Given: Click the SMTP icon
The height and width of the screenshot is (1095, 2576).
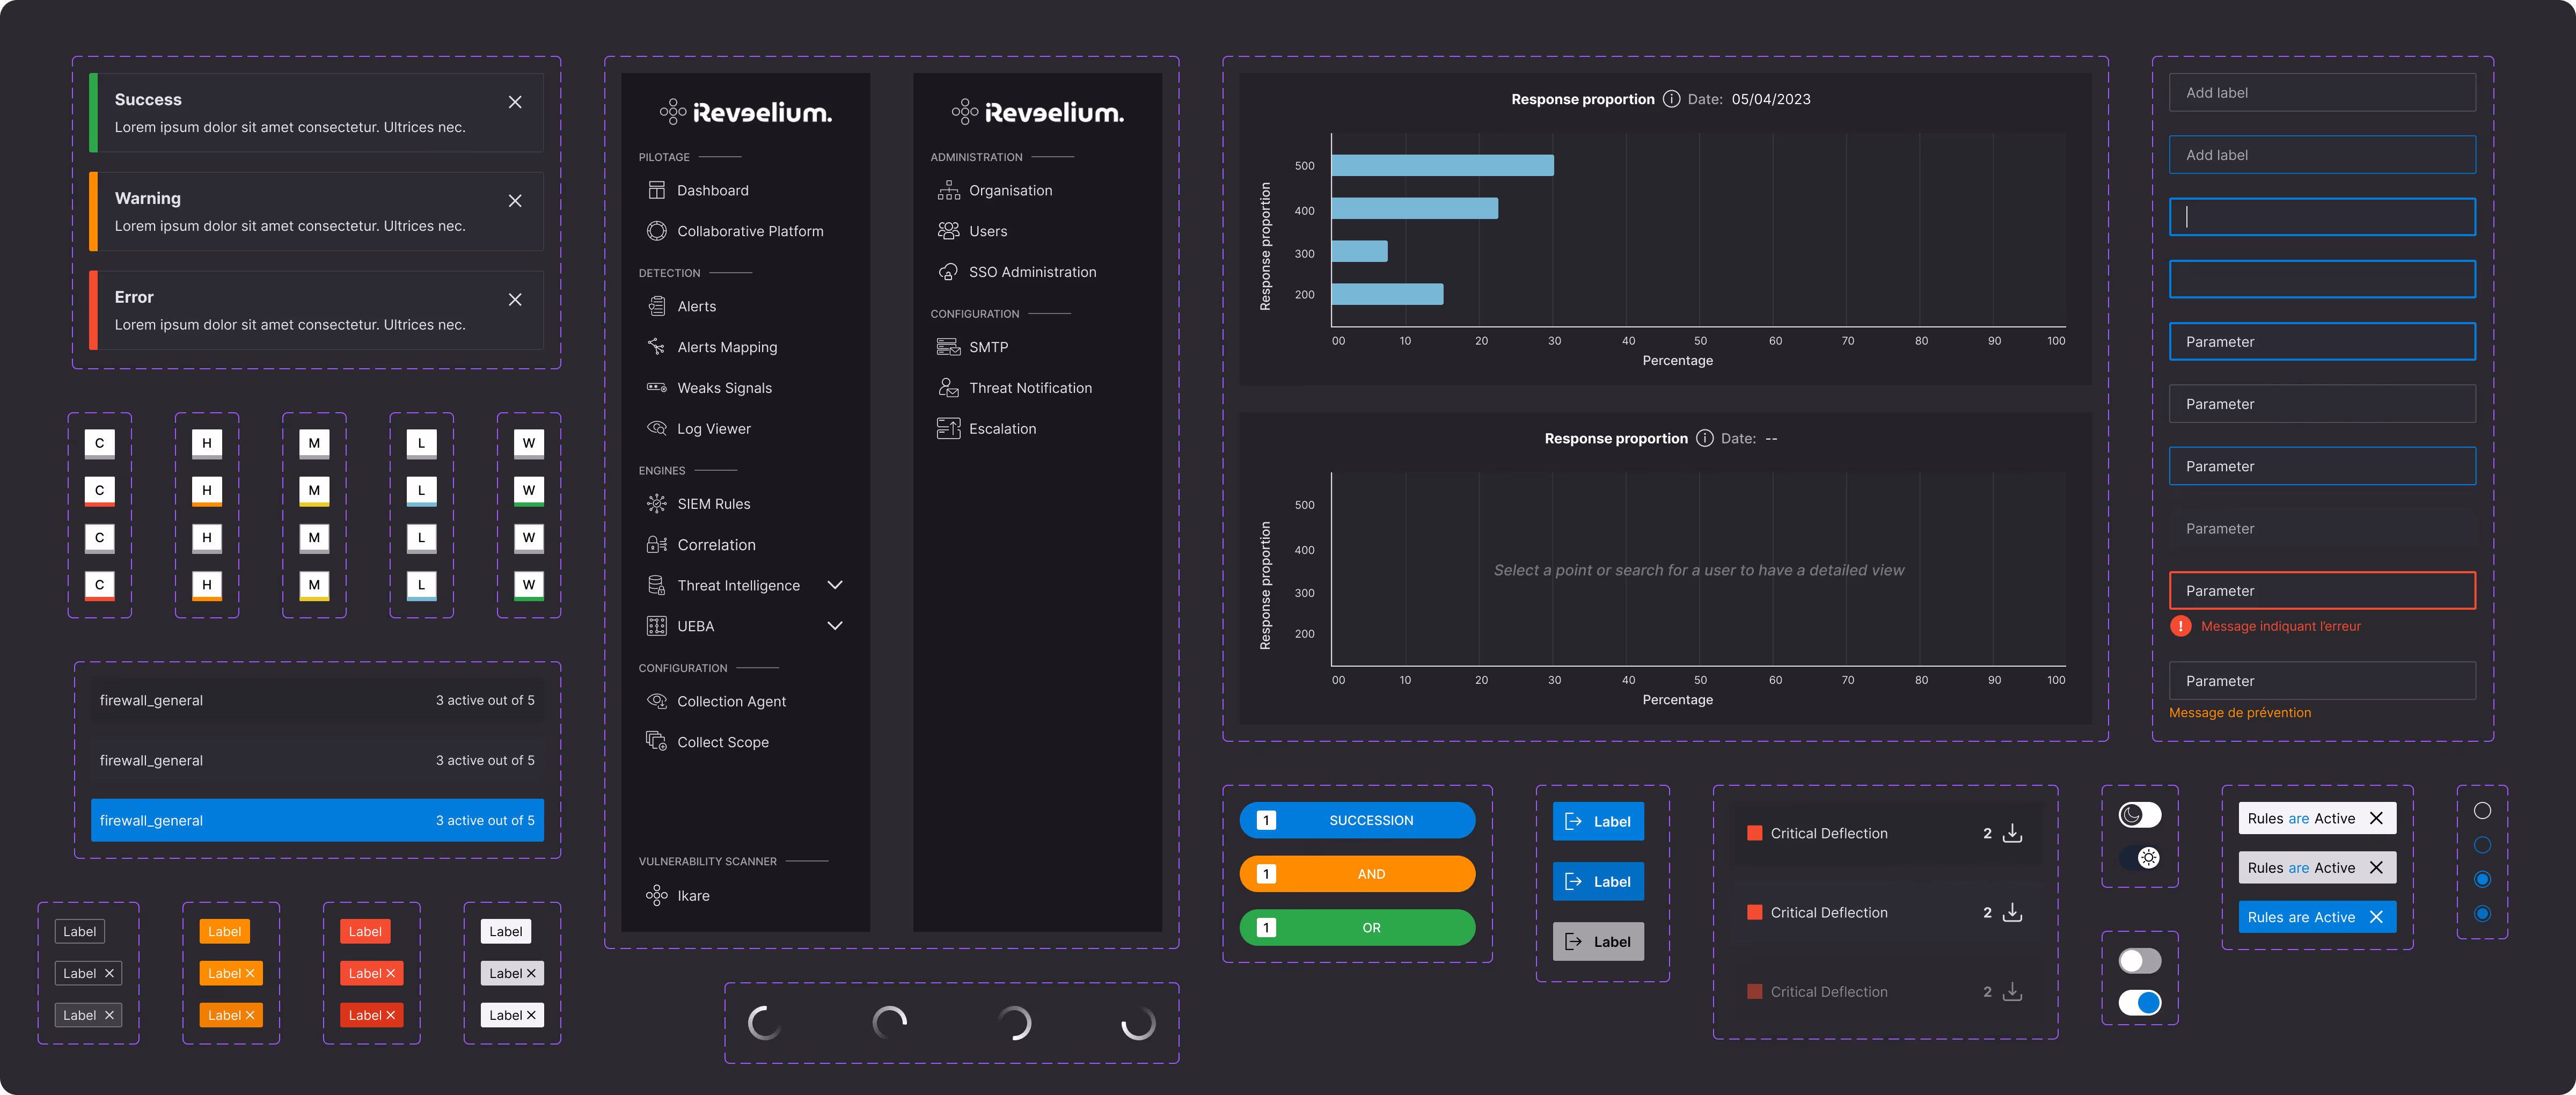Looking at the screenshot, I should (948, 347).
